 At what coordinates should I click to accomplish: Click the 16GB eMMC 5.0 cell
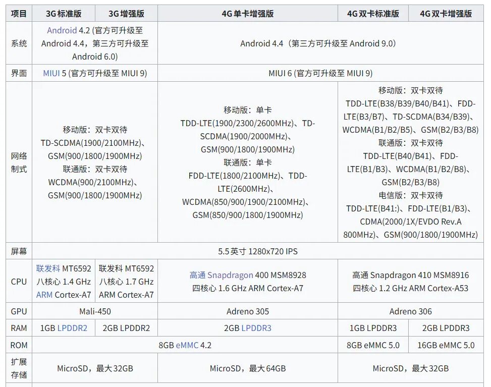point(447,345)
